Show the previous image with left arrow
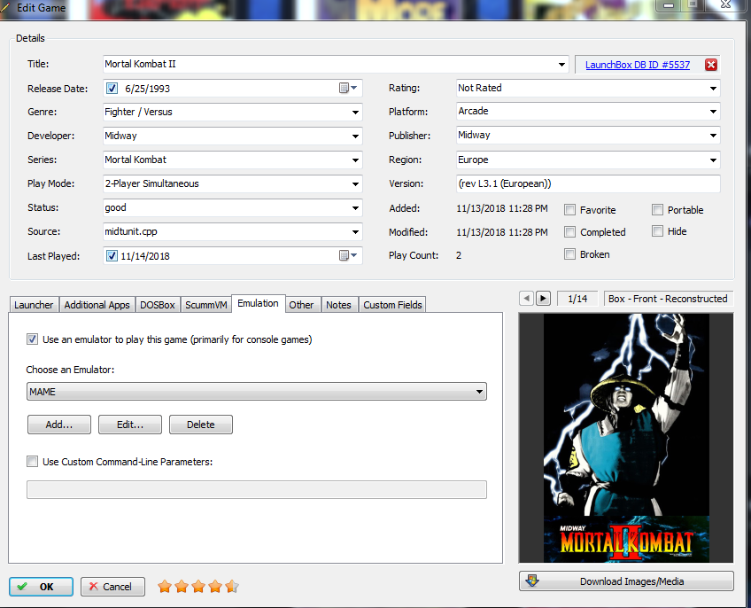The image size is (751, 608). tap(526, 299)
